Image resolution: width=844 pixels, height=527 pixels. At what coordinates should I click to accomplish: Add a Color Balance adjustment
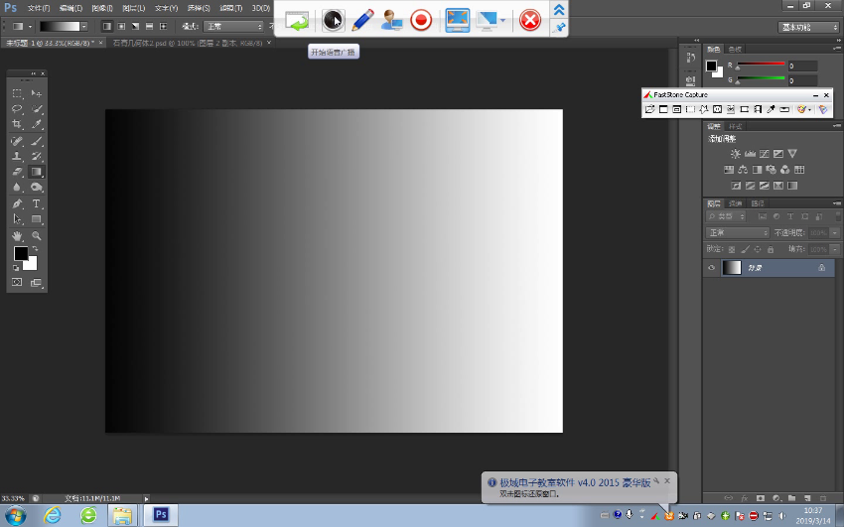(x=743, y=170)
